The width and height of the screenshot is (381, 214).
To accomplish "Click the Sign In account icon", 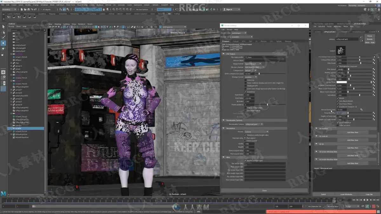I will [x=224, y=9].
